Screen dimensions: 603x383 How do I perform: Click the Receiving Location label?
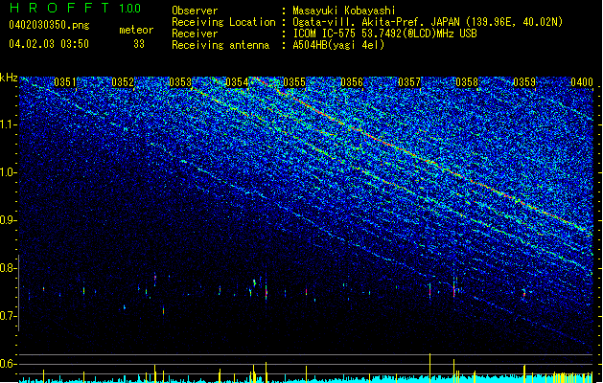(x=223, y=22)
